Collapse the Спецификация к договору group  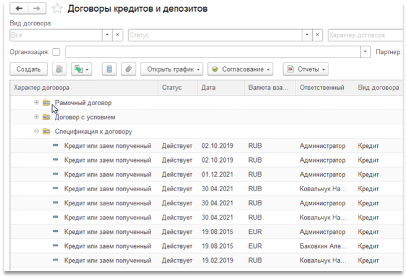point(37,131)
